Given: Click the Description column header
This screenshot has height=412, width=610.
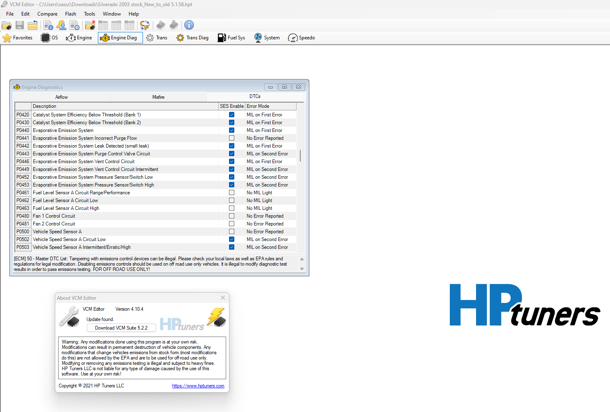Looking at the screenshot, I should [x=125, y=106].
